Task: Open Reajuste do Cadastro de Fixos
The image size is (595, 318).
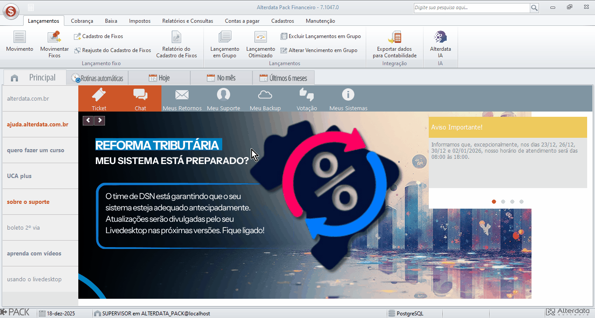Action: pyautogui.click(x=112, y=50)
